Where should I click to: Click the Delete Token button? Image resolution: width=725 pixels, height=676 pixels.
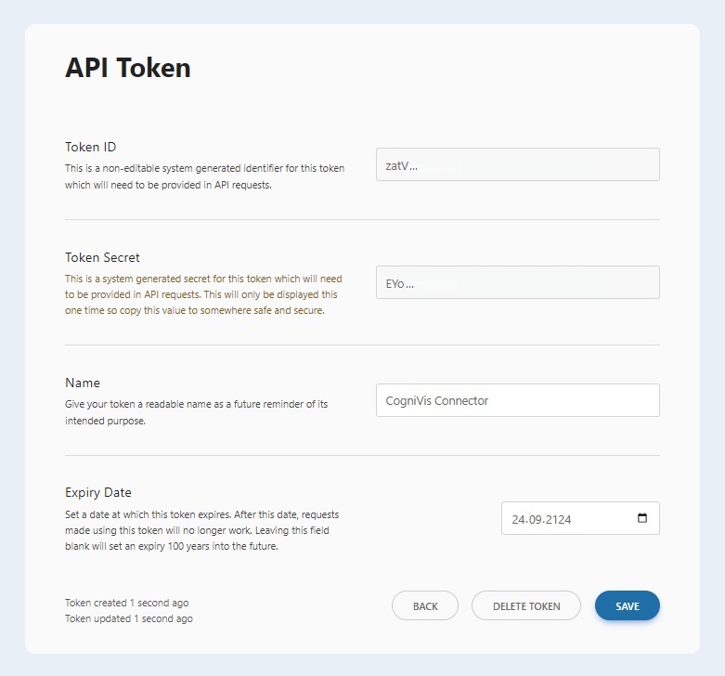(x=525, y=605)
